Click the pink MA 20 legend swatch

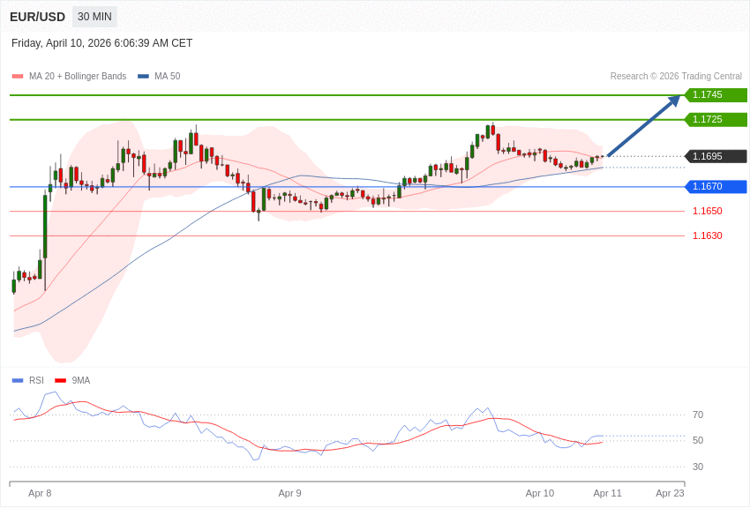click(x=18, y=77)
